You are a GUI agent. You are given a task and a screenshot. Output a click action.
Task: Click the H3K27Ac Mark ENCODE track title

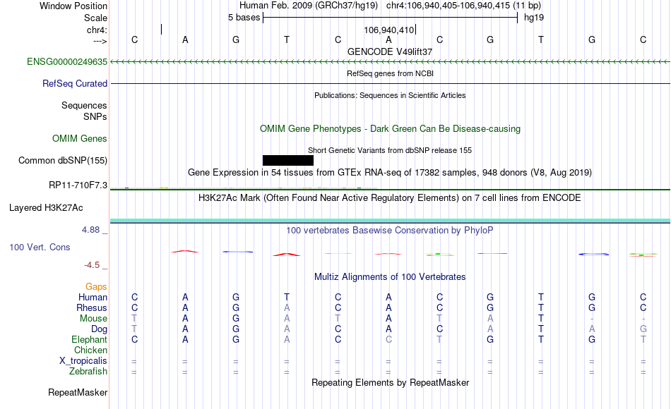(390, 198)
